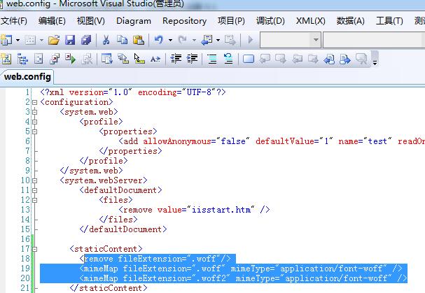Click the Navigate Backward icon
The height and width of the screenshot is (293, 425).
point(207,40)
